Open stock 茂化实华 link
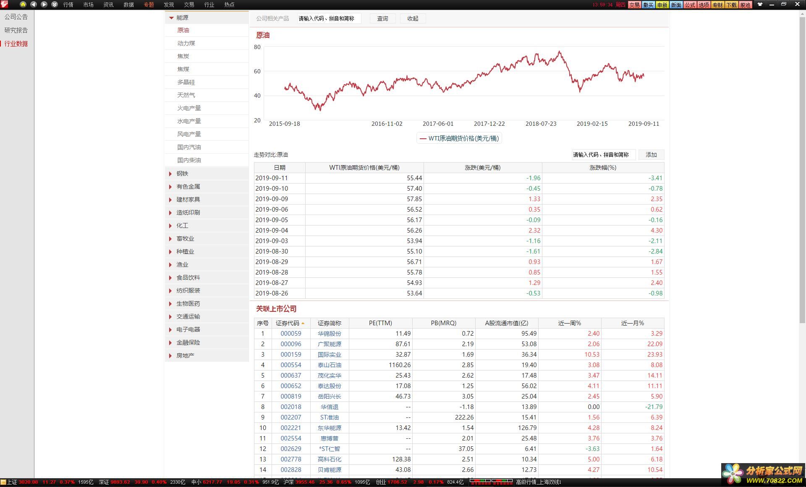The image size is (806, 487). (x=330, y=376)
